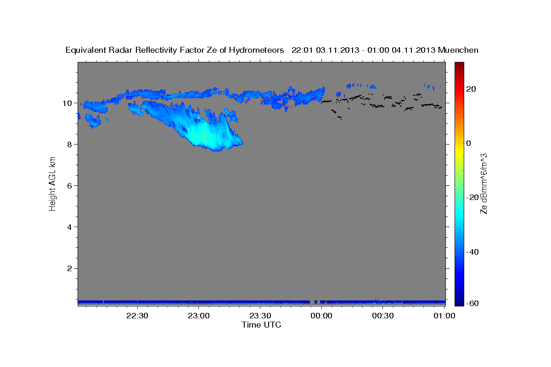The height and width of the screenshot is (367, 551).
Task: Click the colorbar value -20
Action: click(x=472, y=197)
